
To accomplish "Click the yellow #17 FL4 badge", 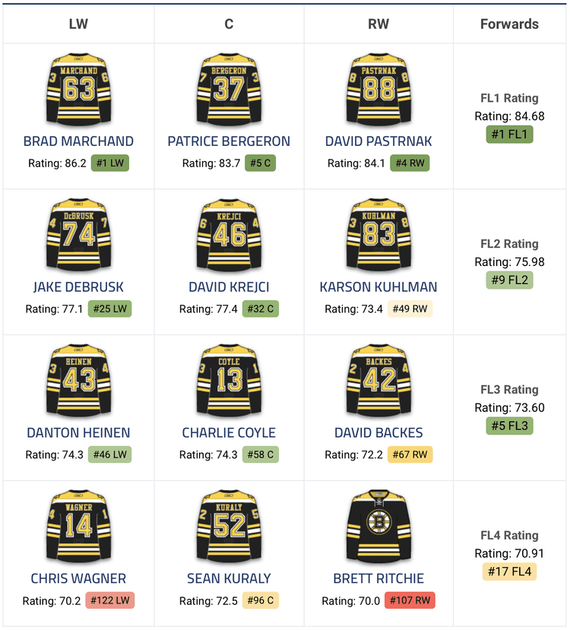I will (x=509, y=571).
